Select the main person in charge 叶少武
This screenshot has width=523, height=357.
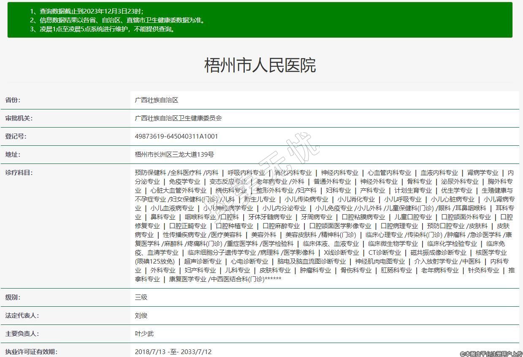click(144, 334)
